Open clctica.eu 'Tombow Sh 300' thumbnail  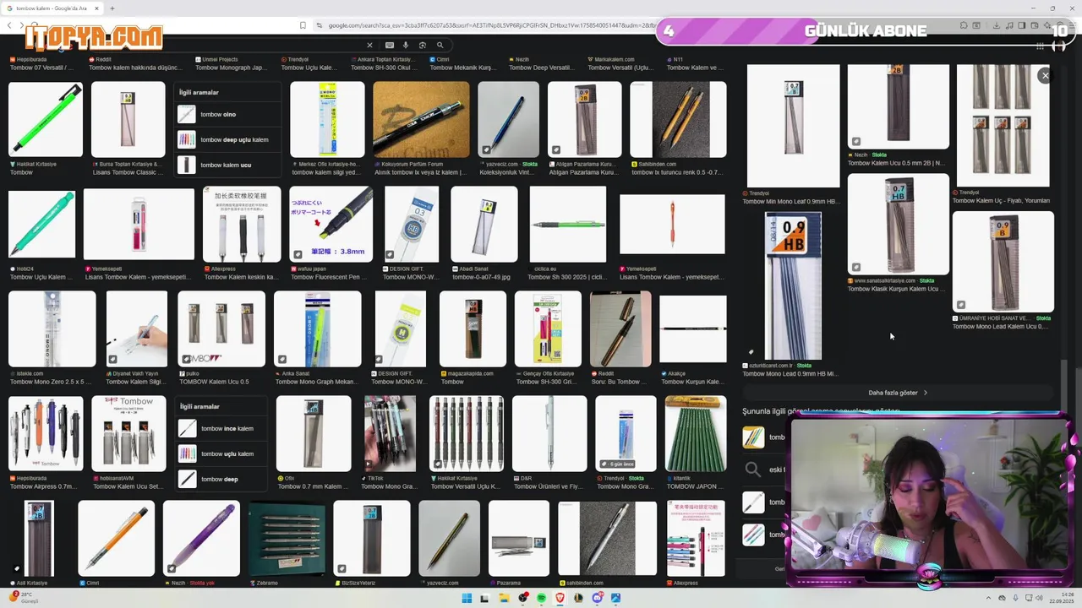coord(568,224)
